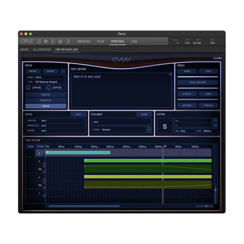Toggle the VOTOX column in Time Editor
Viewport: 244px width, 244px height.
40,147
